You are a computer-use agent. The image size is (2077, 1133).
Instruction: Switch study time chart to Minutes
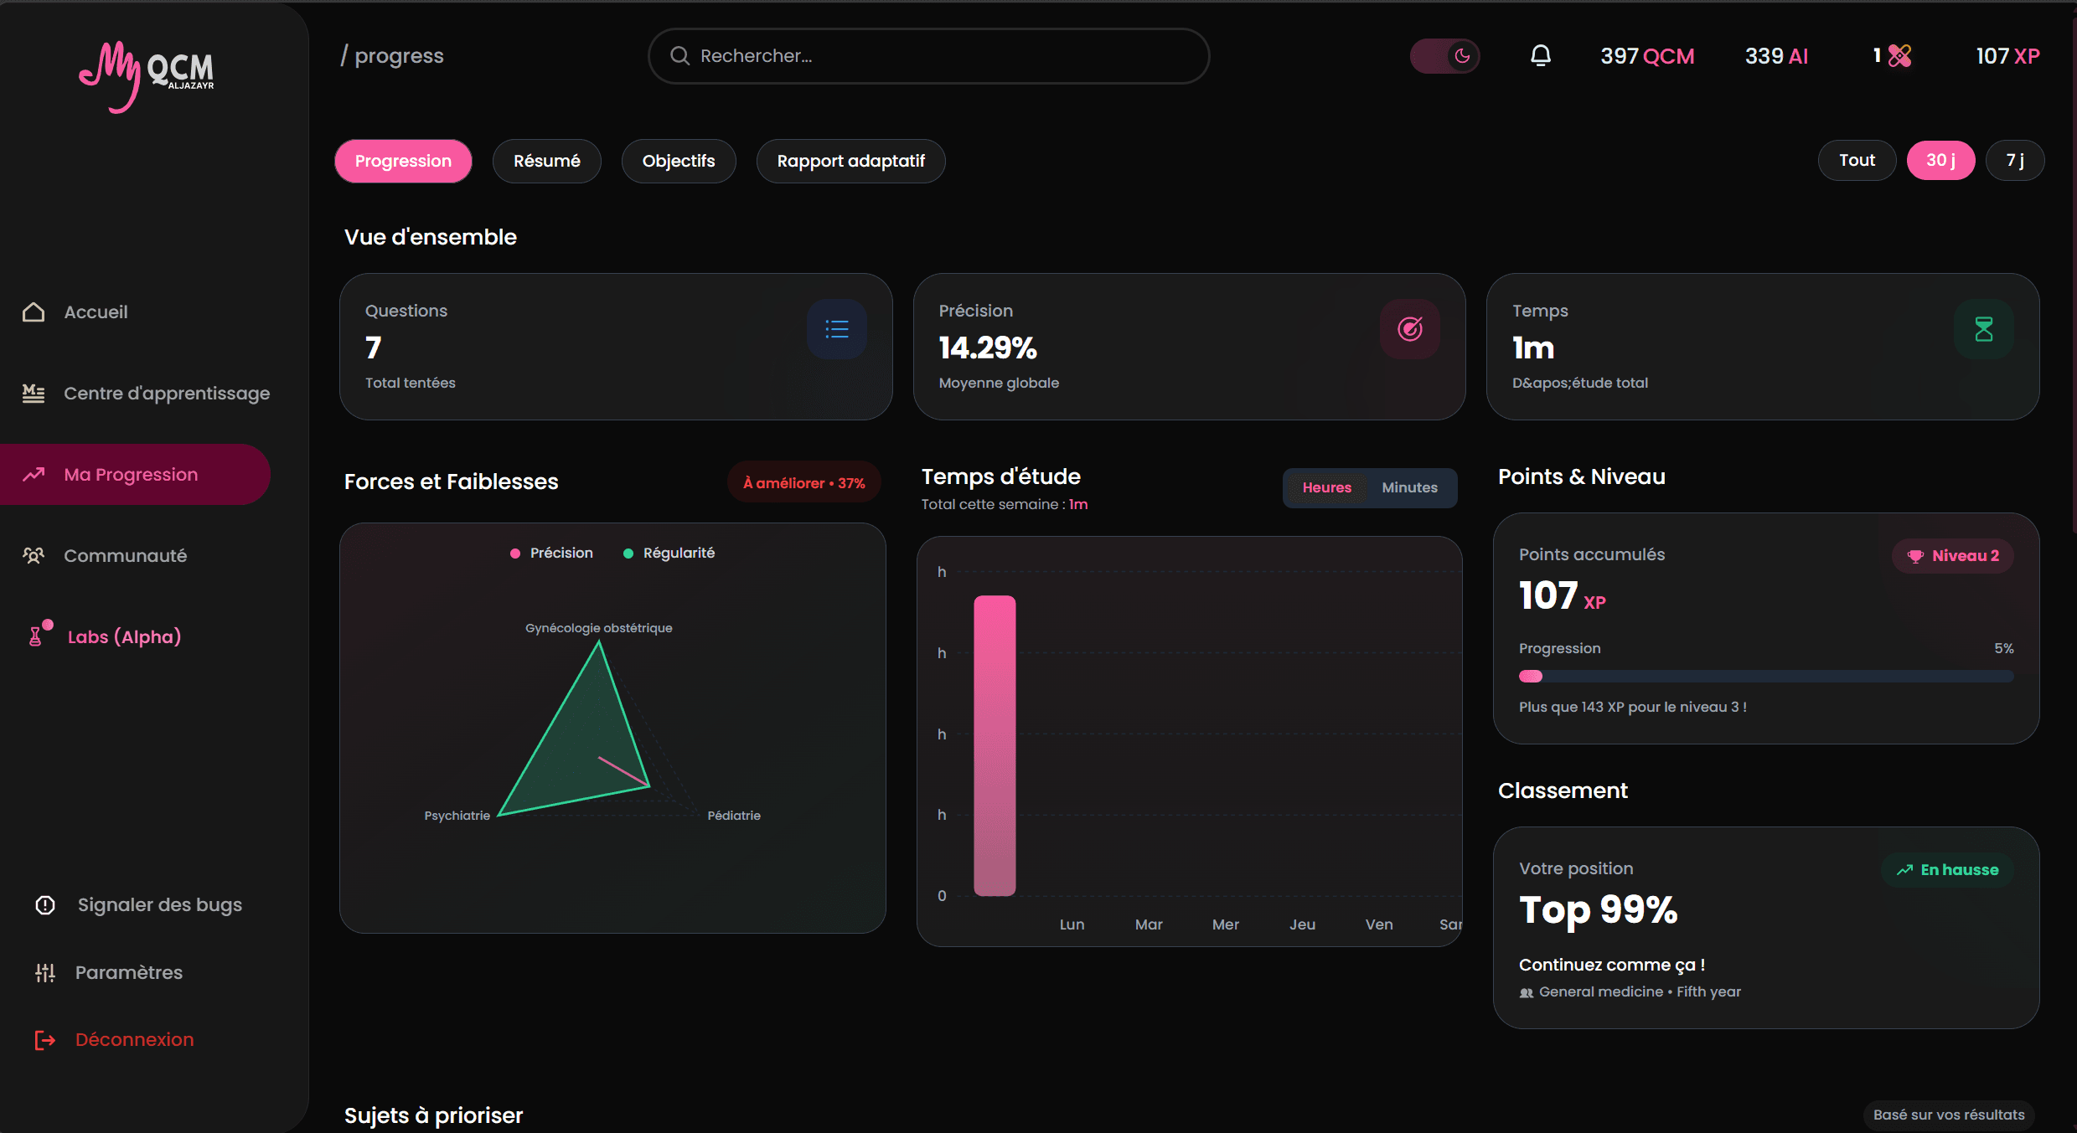point(1409,487)
